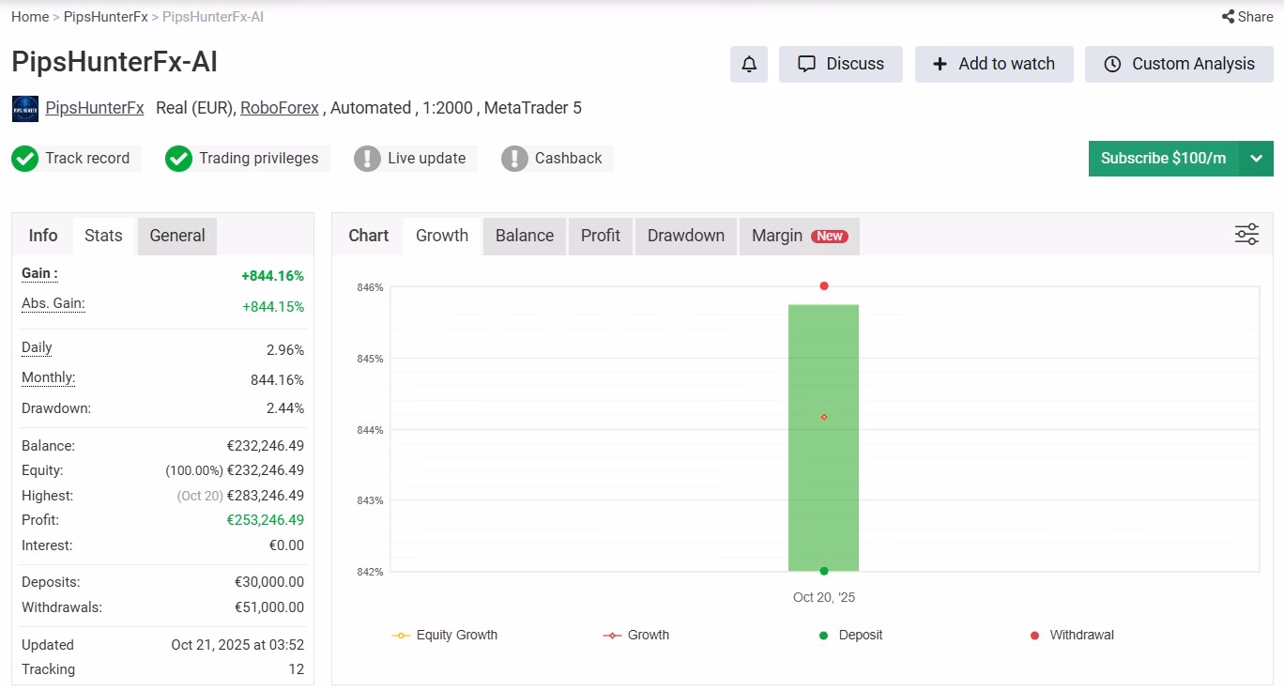Click the Share icon
Screen dimensions: 1284x691
(x=1228, y=16)
